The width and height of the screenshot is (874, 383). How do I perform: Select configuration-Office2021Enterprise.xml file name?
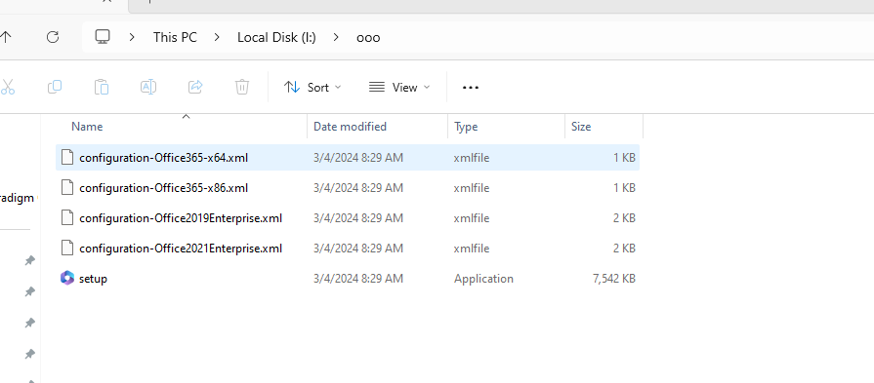point(181,248)
